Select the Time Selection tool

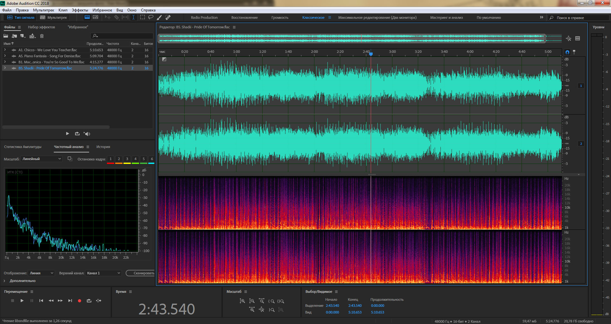click(134, 17)
